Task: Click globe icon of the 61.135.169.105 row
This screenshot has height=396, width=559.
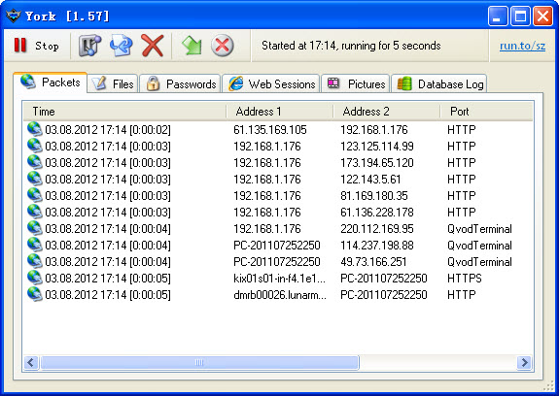Action: click(35, 129)
